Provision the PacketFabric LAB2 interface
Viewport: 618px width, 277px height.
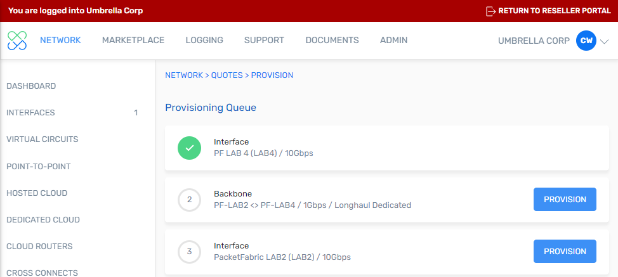point(565,252)
